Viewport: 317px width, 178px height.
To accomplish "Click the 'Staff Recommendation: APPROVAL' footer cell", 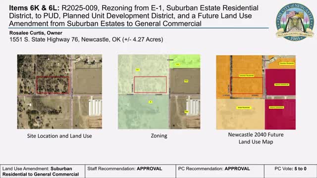I will click(130, 172).
